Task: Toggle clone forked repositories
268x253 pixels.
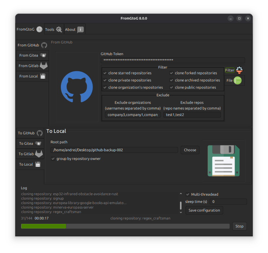Action: (x=193, y=73)
